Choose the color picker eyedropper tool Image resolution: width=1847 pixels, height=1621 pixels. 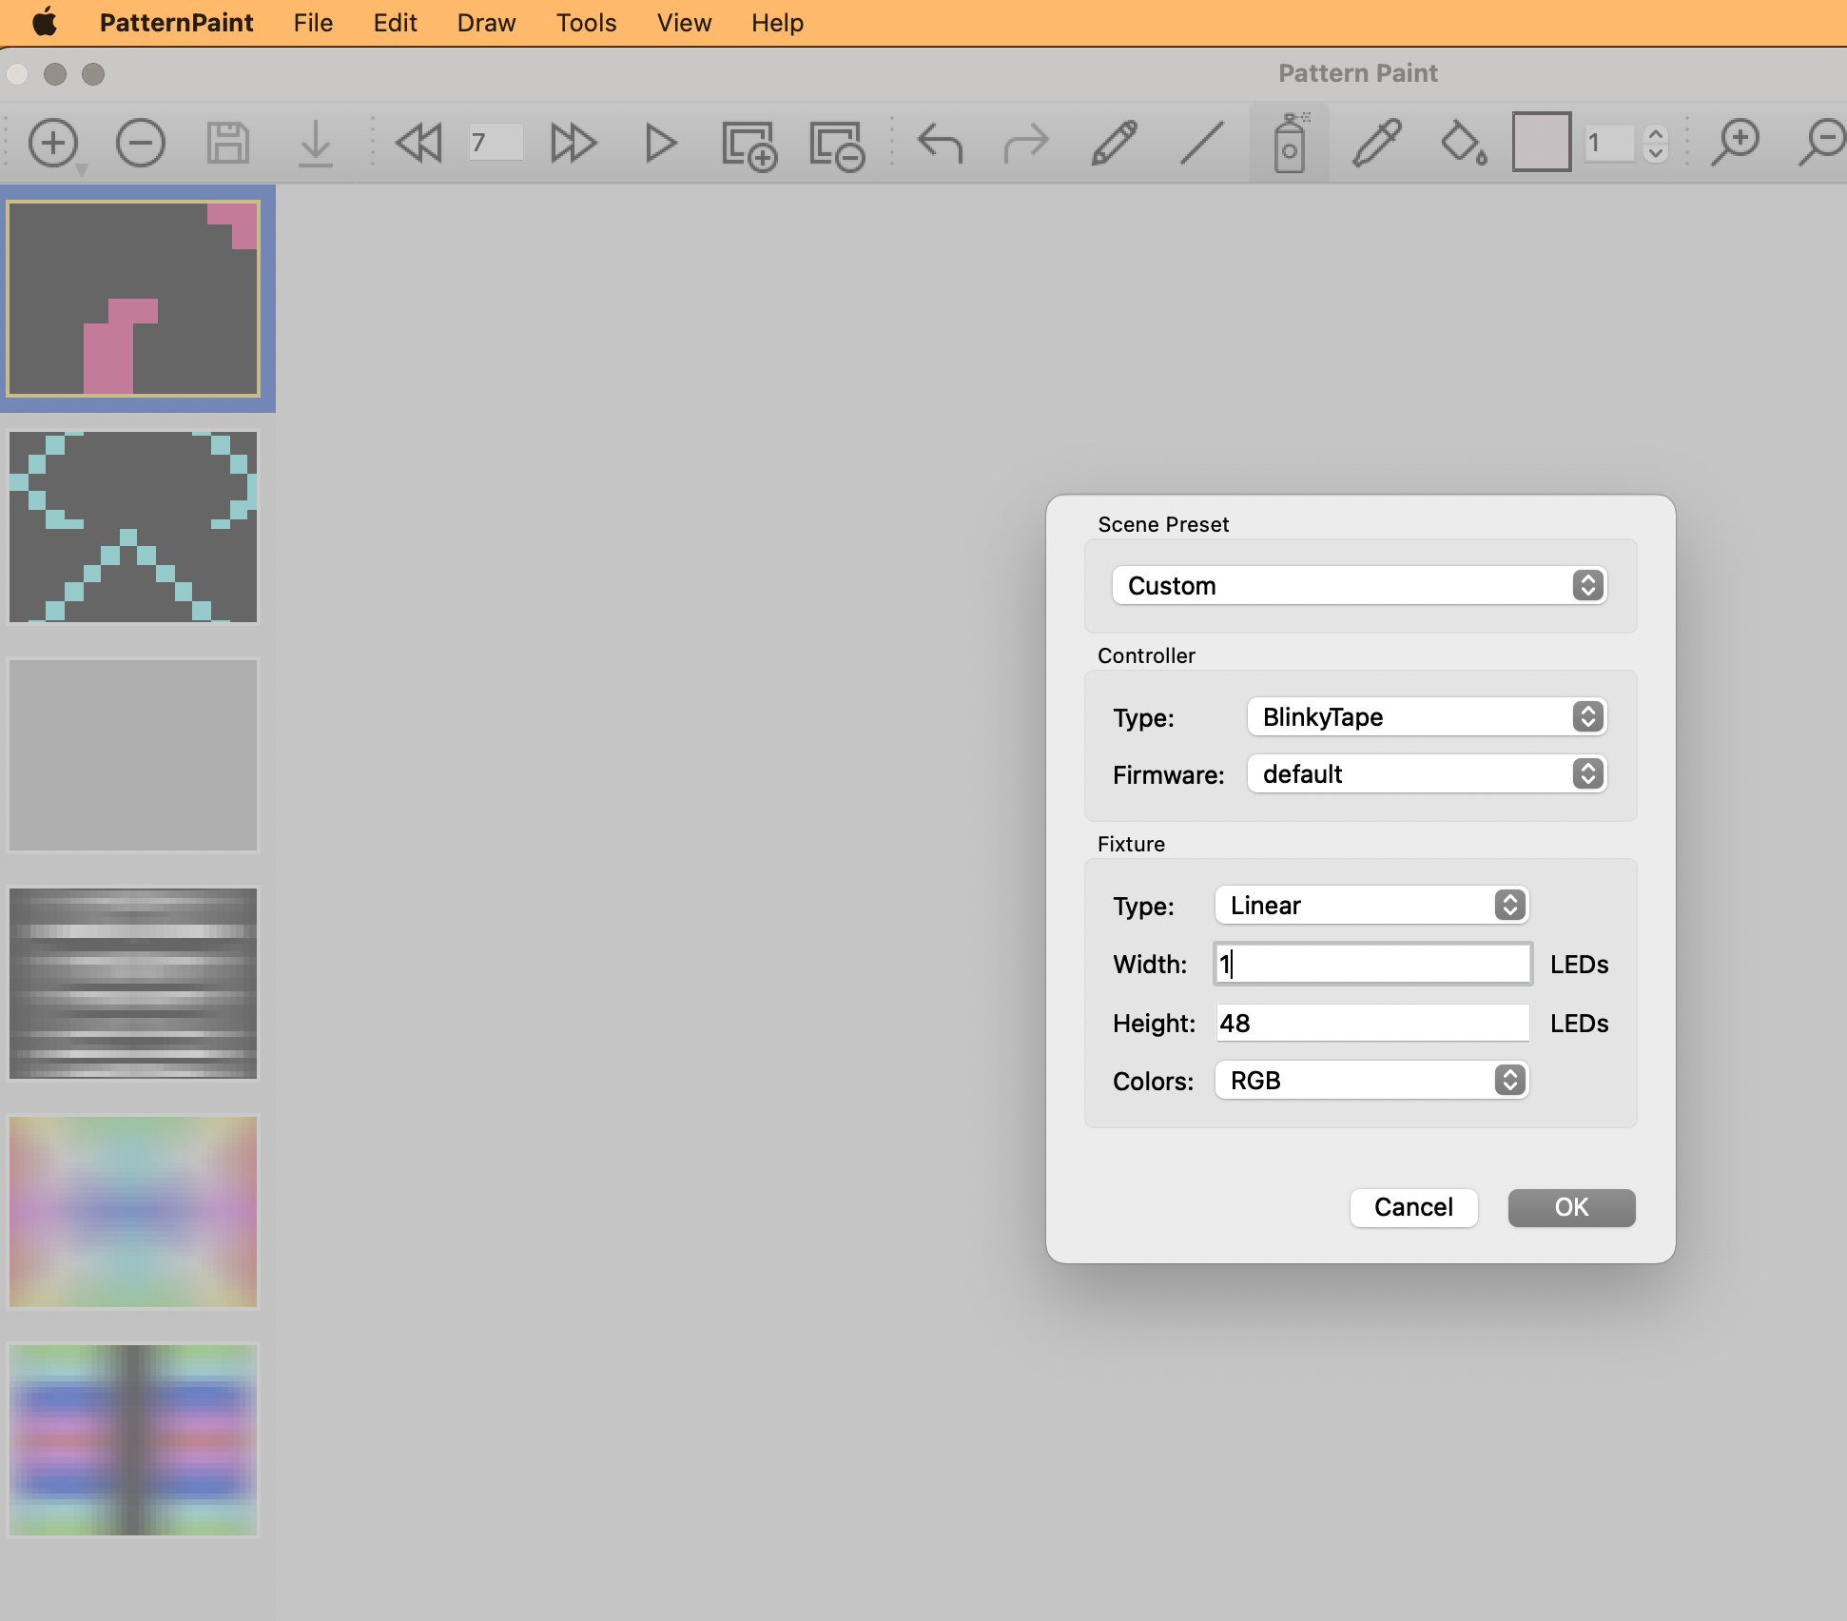pos(1376,143)
